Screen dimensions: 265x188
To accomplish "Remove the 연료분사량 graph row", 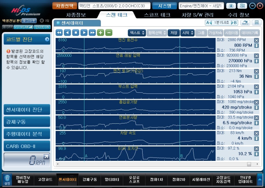I will tap(256, 118).
